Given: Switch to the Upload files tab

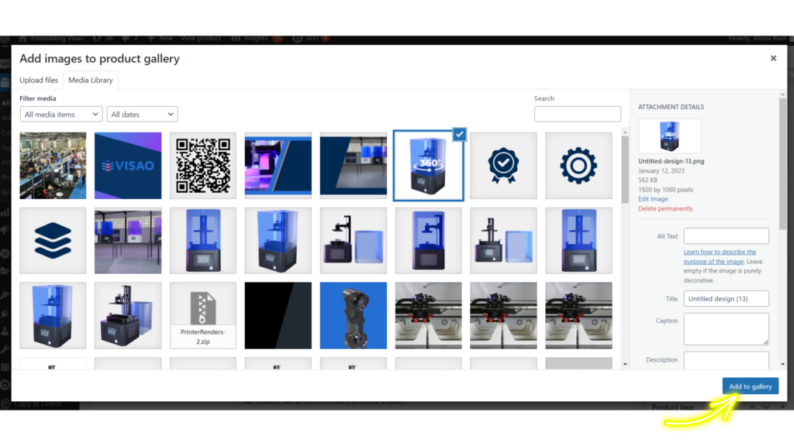Looking at the screenshot, I should tap(39, 80).
